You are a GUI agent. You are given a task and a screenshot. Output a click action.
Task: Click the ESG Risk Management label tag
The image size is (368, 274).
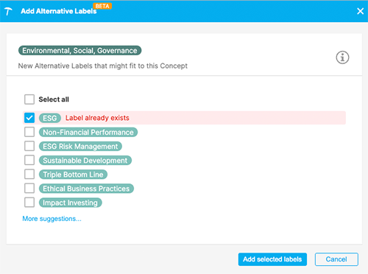pos(80,147)
